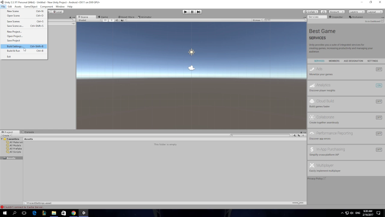Click the Scene view search field
This screenshot has width=385, height=217.
[x=285, y=20]
